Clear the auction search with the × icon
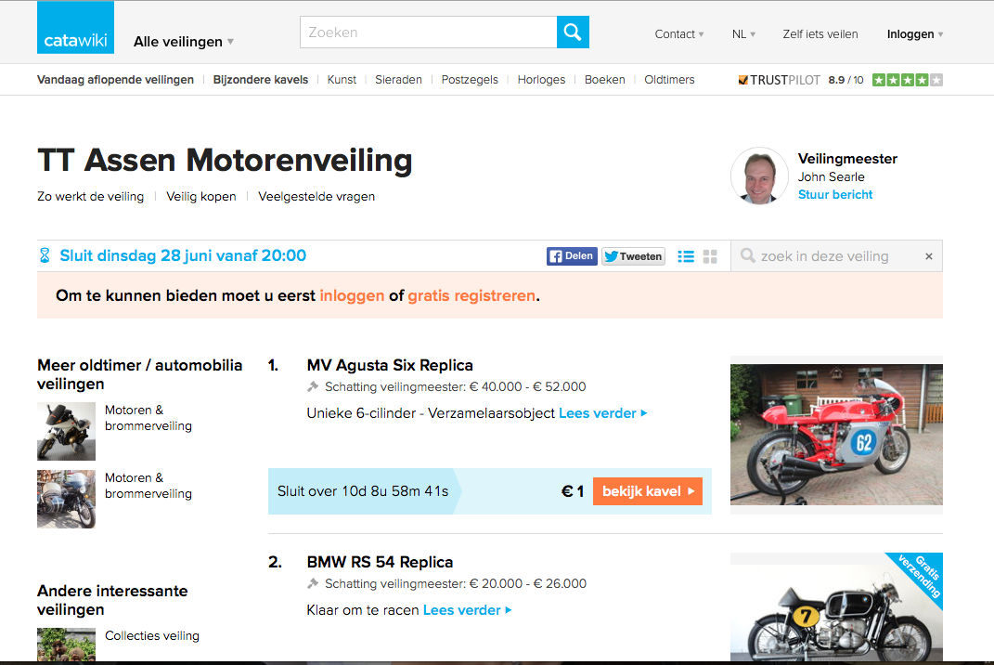 [928, 255]
